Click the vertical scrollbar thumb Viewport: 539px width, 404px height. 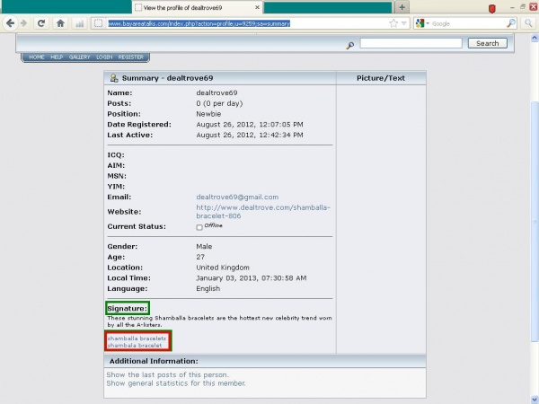pos(535,222)
